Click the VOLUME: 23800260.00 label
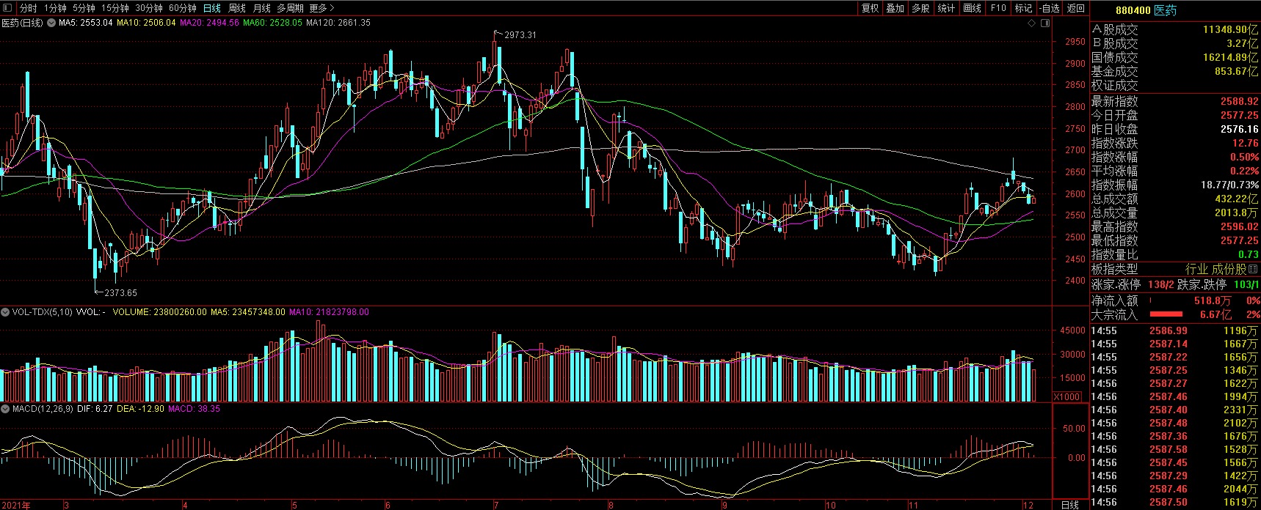Image resolution: width=1261 pixels, height=510 pixels. tap(159, 312)
